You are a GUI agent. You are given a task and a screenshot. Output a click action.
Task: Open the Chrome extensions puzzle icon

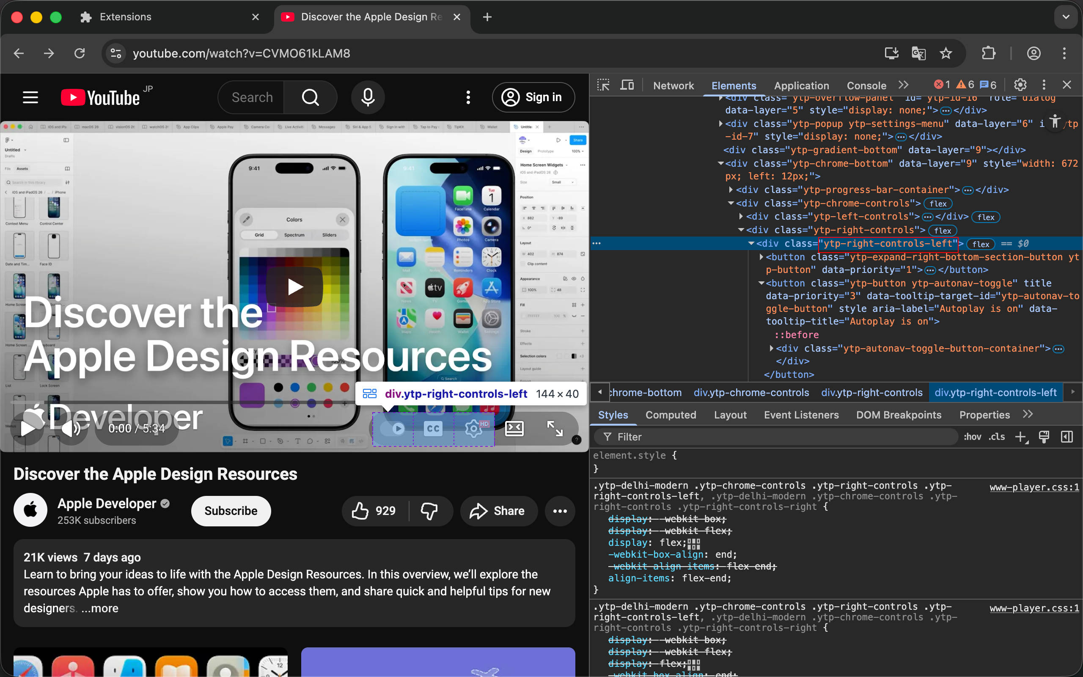(x=989, y=54)
